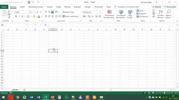This screenshot has height=100, width=179.
Task: Click the fx insert function icon
Action: point(46,25)
